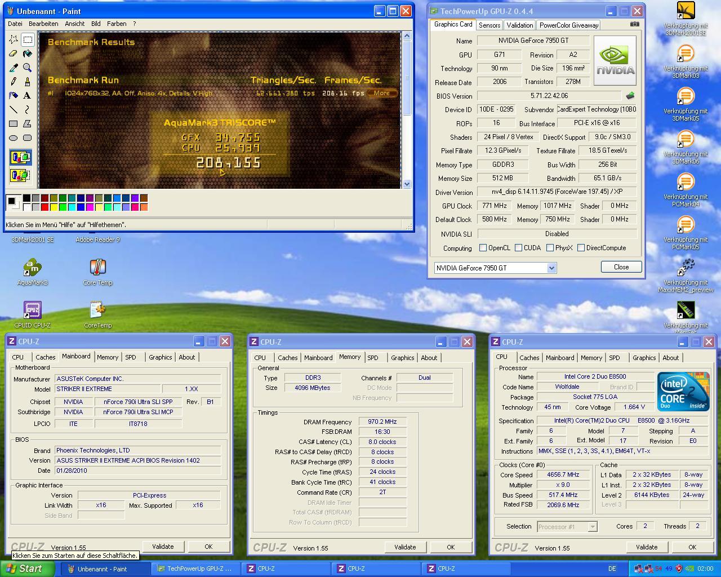721x577 pixels.
Task: Select the rectangular Select tool in Paint
Action: coord(27,39)
